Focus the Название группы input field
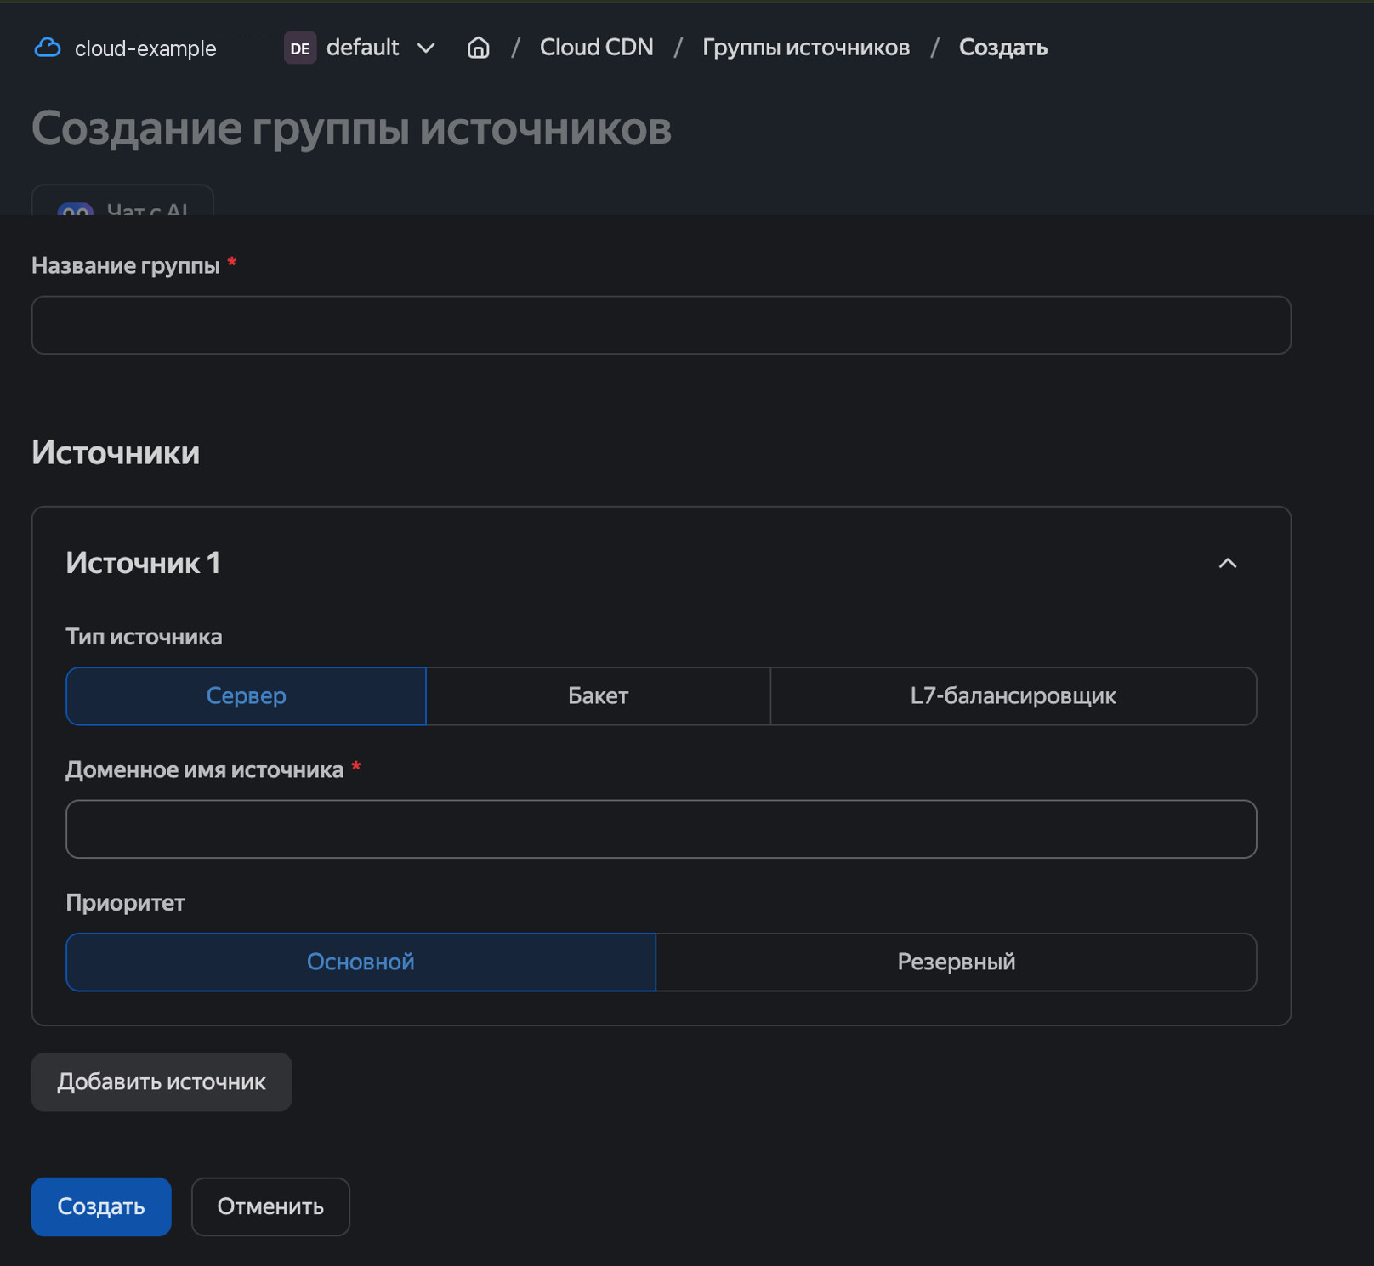 (x=661, y=325)
